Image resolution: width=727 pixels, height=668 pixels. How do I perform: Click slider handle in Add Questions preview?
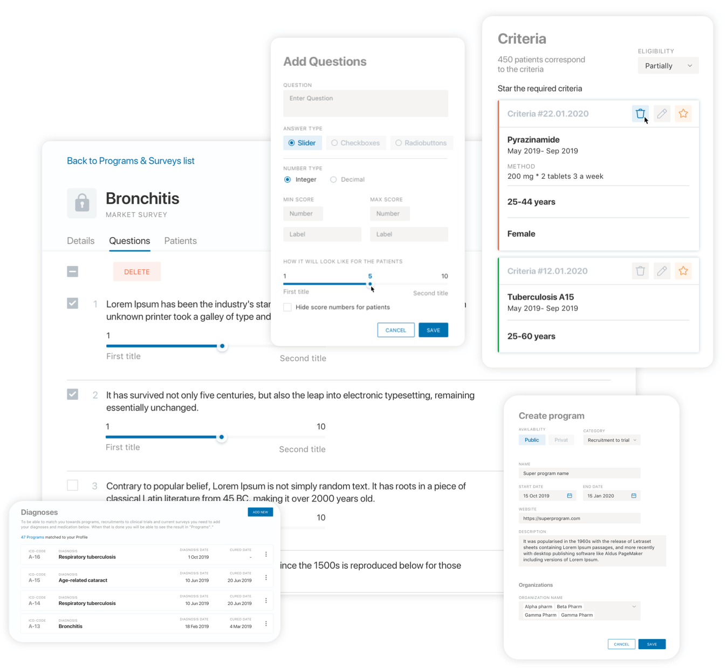[370, 284]
